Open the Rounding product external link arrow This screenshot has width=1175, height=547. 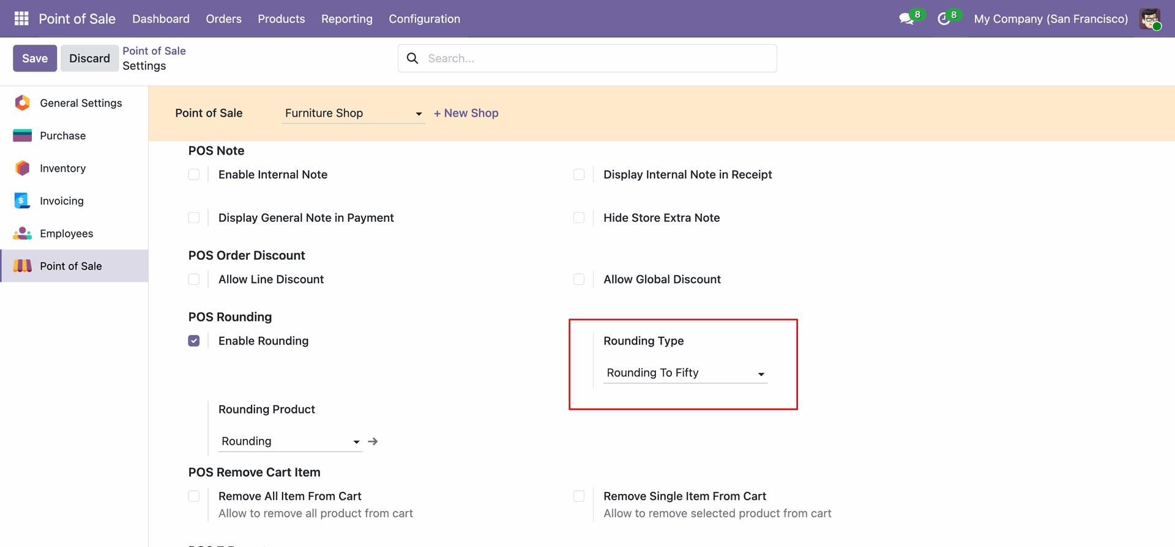click(x=373, y=441)
